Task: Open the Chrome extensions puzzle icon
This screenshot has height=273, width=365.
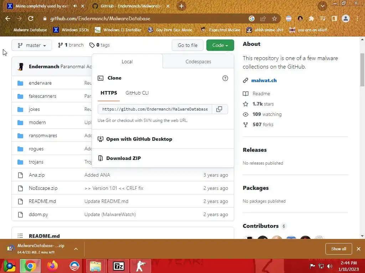Action: click(311, 18)
